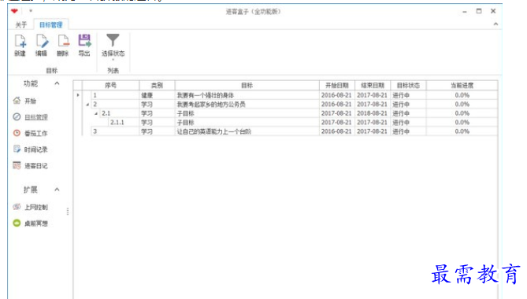Open 番茄工作 in the sidebar
The width and height of the screenshot is (527, 299).
(x=30, y=133)
